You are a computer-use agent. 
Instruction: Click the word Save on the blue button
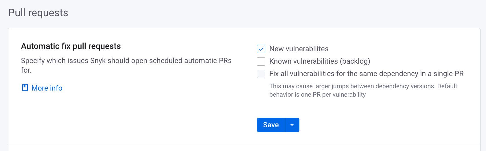coord(271,125)
